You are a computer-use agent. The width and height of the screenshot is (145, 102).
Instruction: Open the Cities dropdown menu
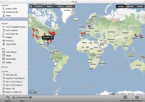click(x=60, y=6)
